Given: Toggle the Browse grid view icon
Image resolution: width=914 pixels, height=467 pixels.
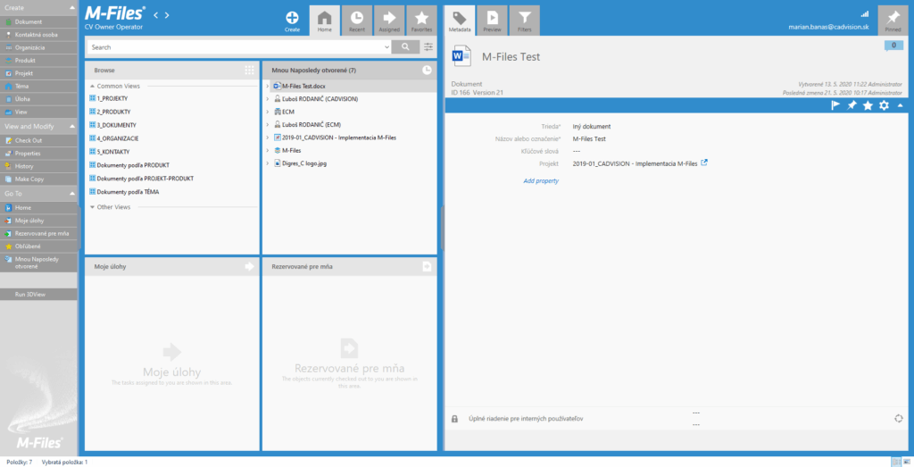Looking at the screenshot, I should 250,70.
